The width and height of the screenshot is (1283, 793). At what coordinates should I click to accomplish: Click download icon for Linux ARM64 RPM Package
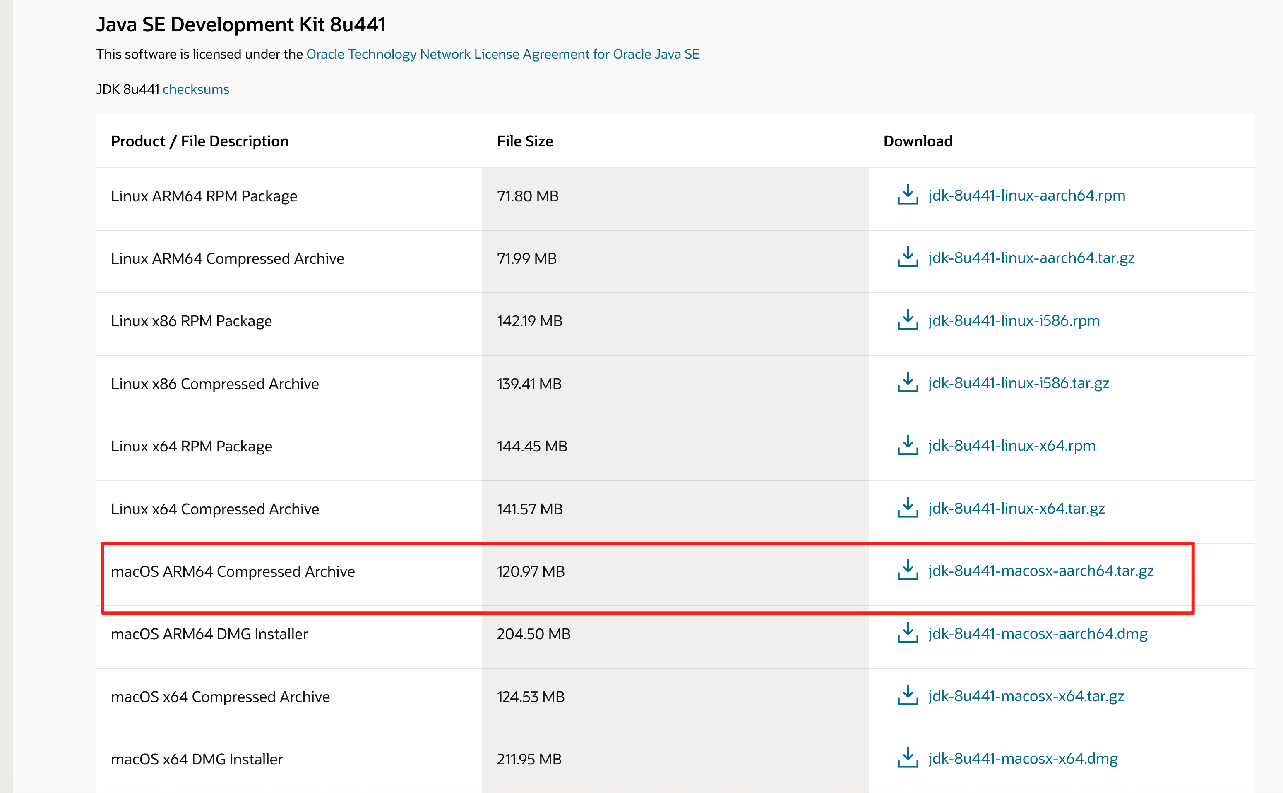907,195
